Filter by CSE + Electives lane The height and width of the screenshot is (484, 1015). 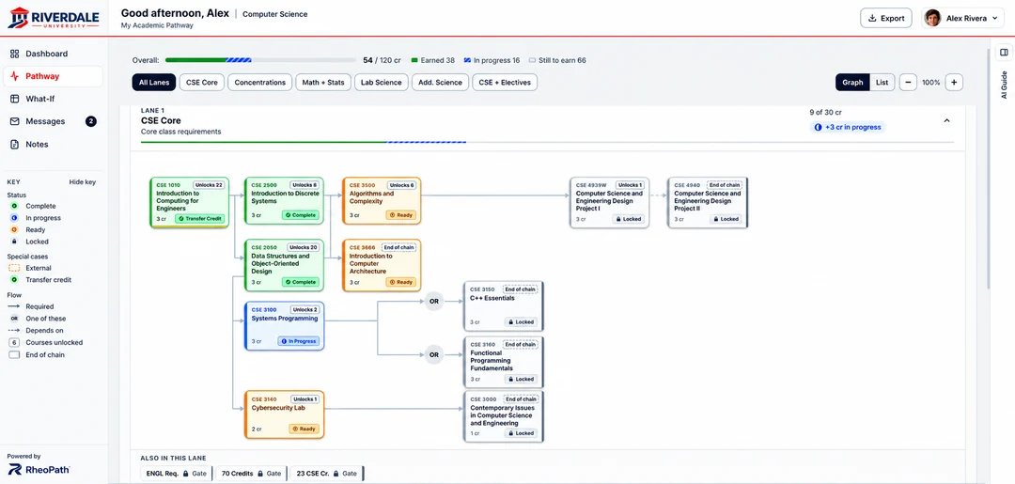click(x=505, y=82)
